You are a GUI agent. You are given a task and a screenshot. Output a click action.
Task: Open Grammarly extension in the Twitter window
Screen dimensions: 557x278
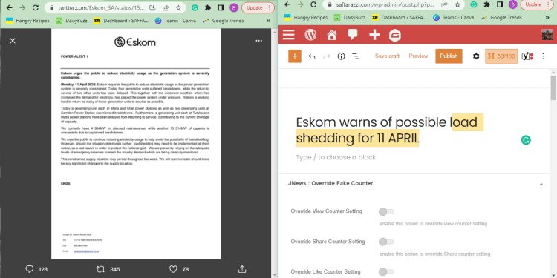pyautogui.click(x=195, y=7)
